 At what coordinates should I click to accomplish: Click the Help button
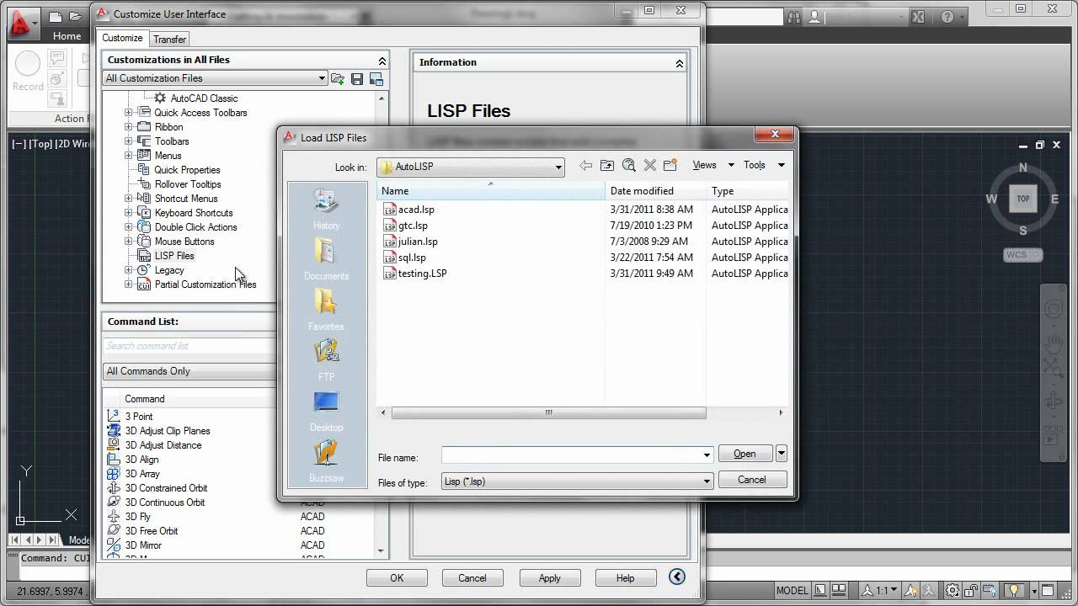(625, 578)
